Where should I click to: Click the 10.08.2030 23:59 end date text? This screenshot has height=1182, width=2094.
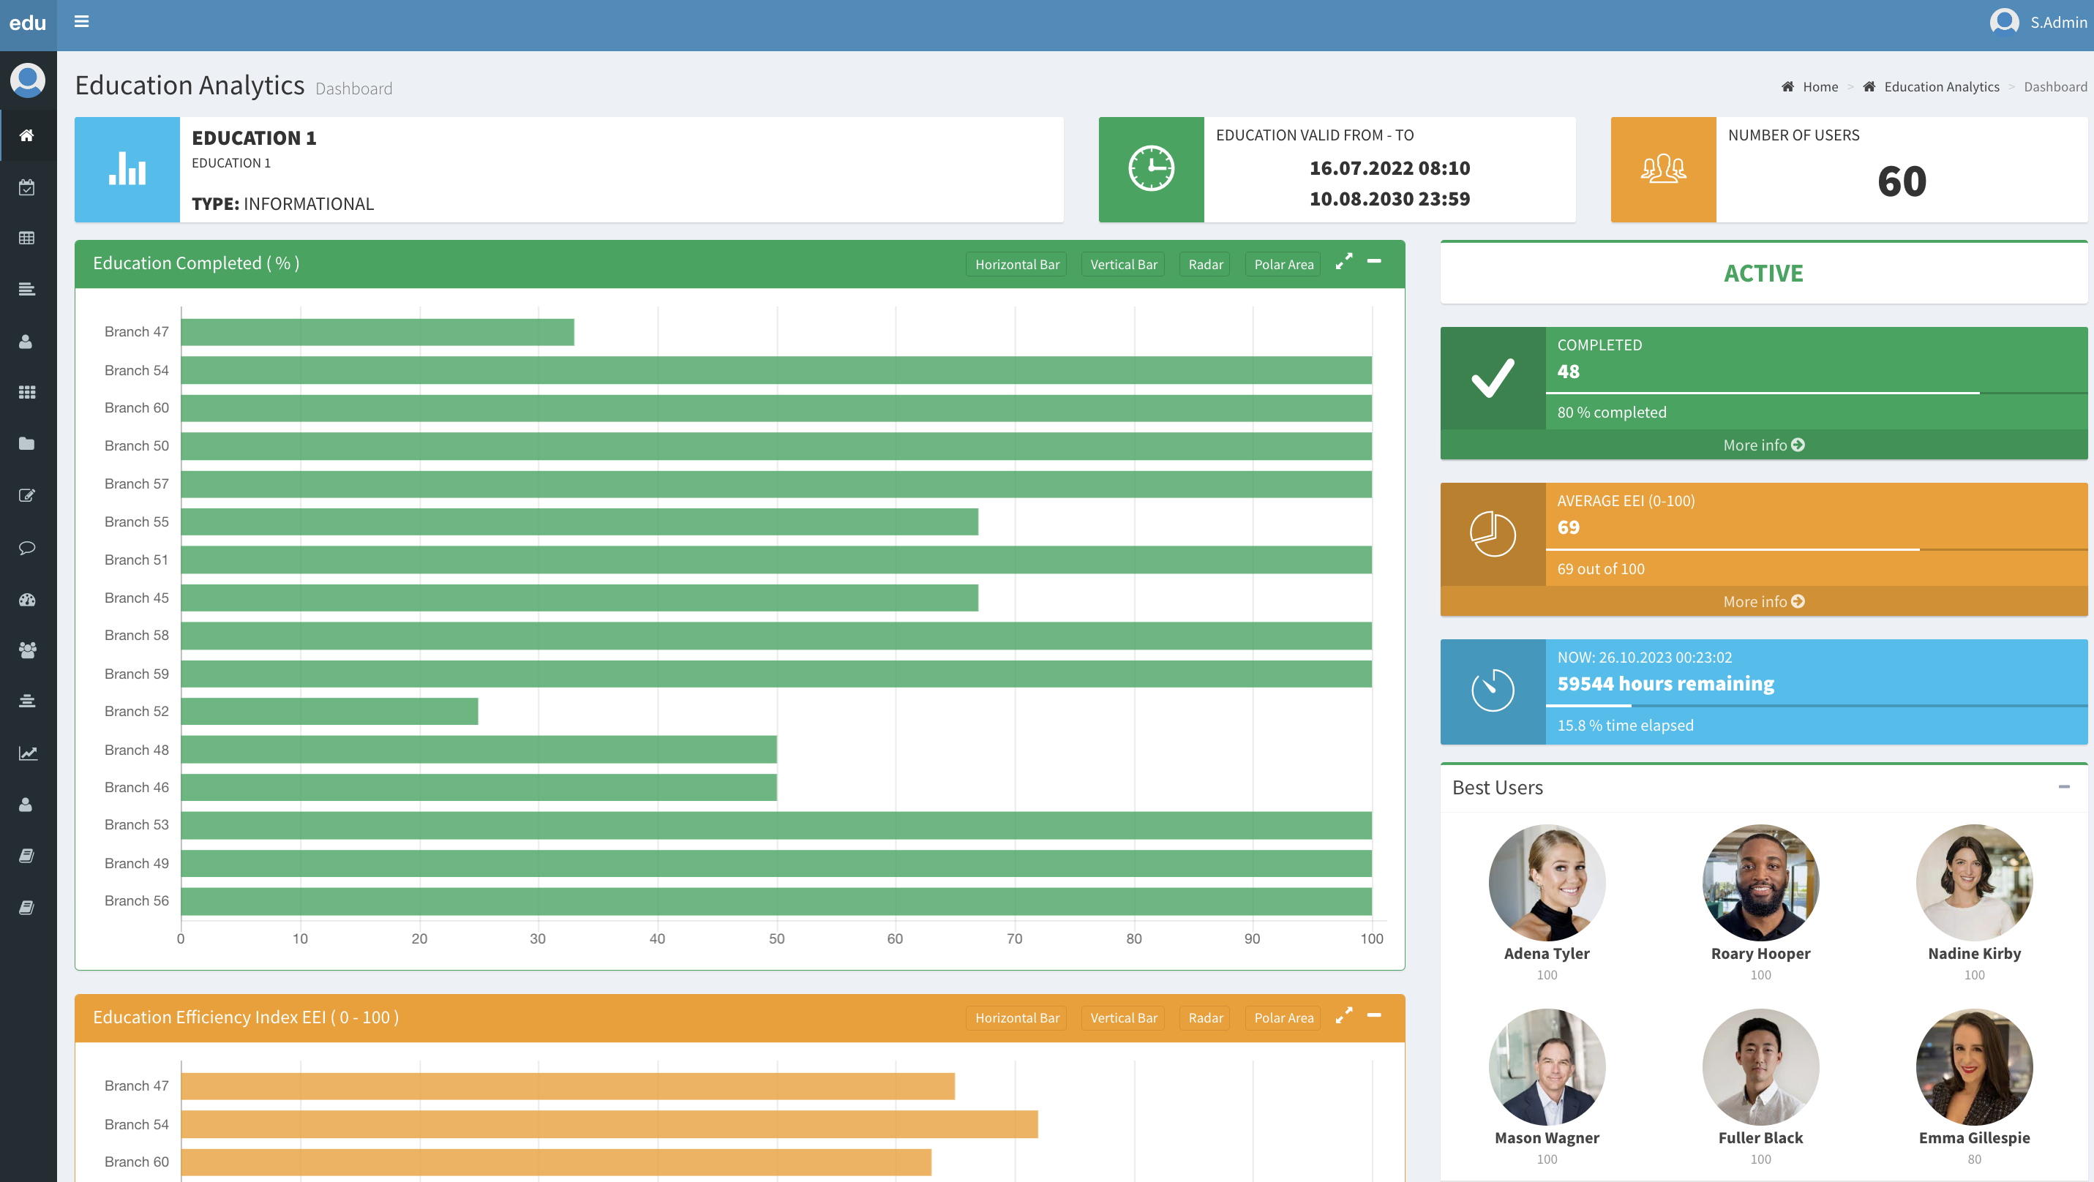pyautogui.click(x=1389, y=198)
